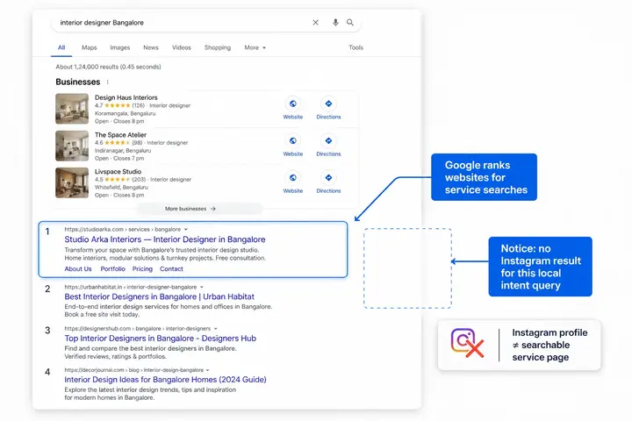Expand the studioarka.com URL dropdown arrow
Viewport: 632px width, 421px height.
pyautogui.click(x=186, y=229)
